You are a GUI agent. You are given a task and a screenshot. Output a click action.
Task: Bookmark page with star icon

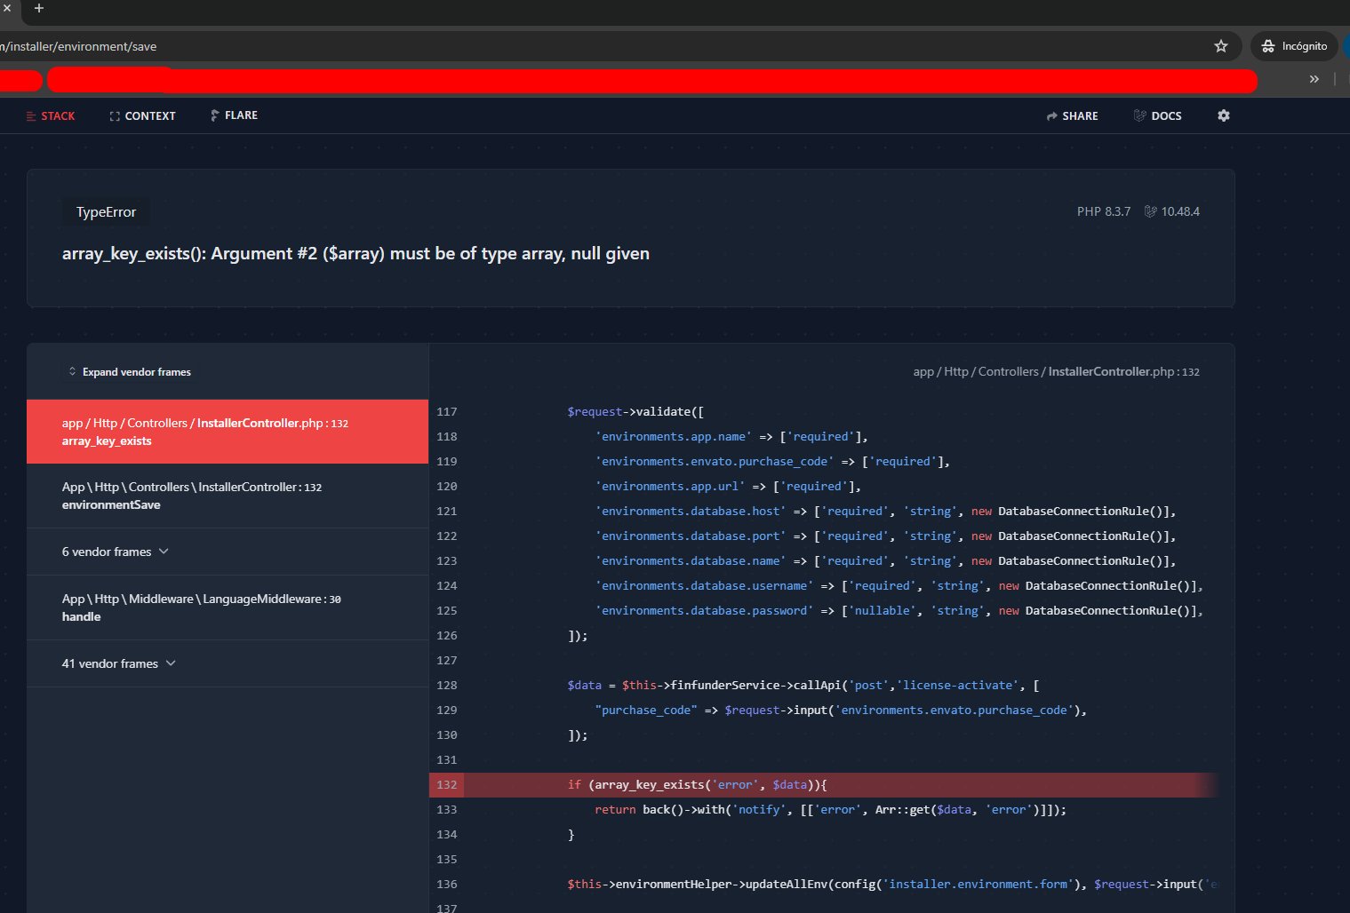click(x=1221, y=46)
